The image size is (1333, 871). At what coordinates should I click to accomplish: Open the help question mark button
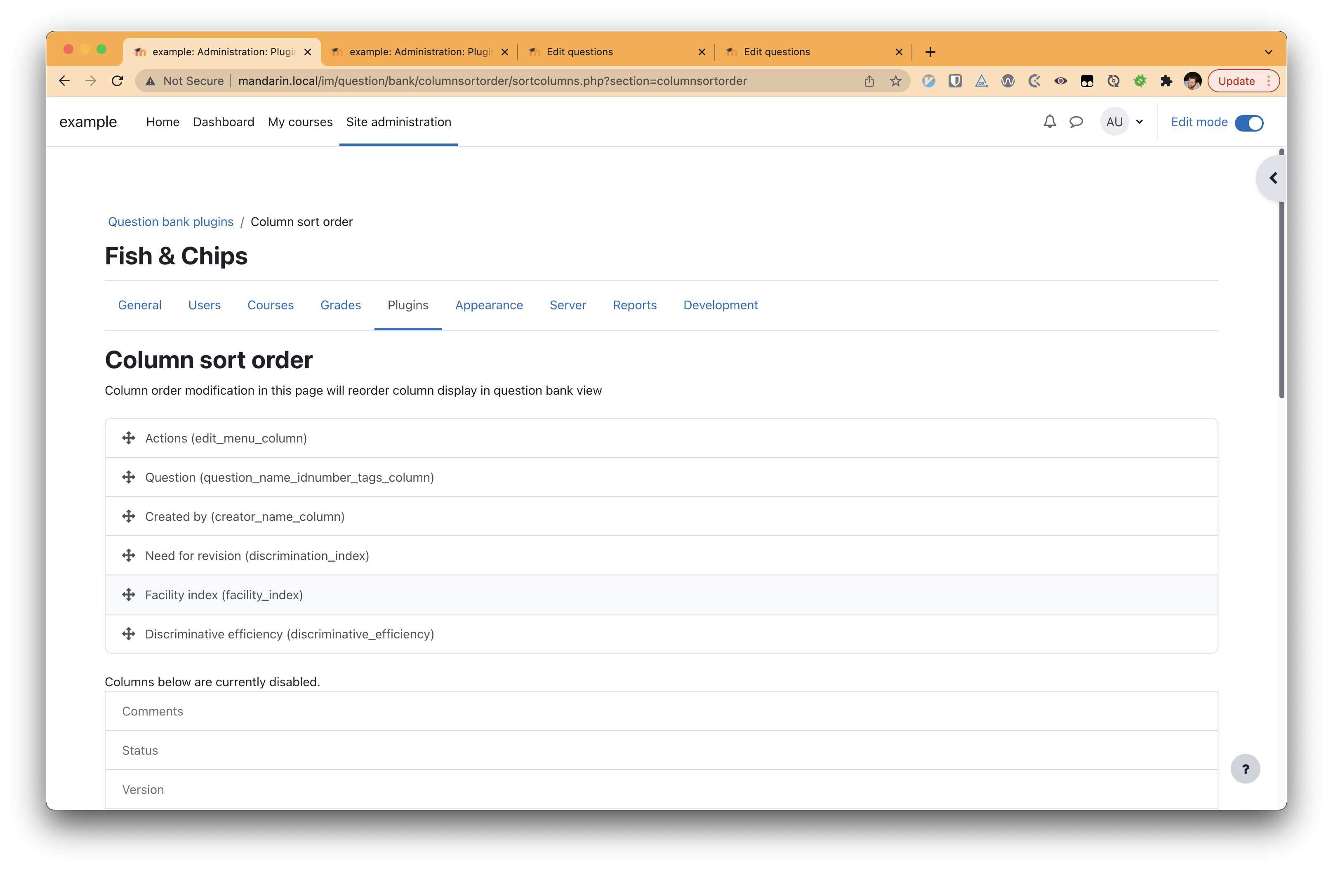click(1245, 769)
